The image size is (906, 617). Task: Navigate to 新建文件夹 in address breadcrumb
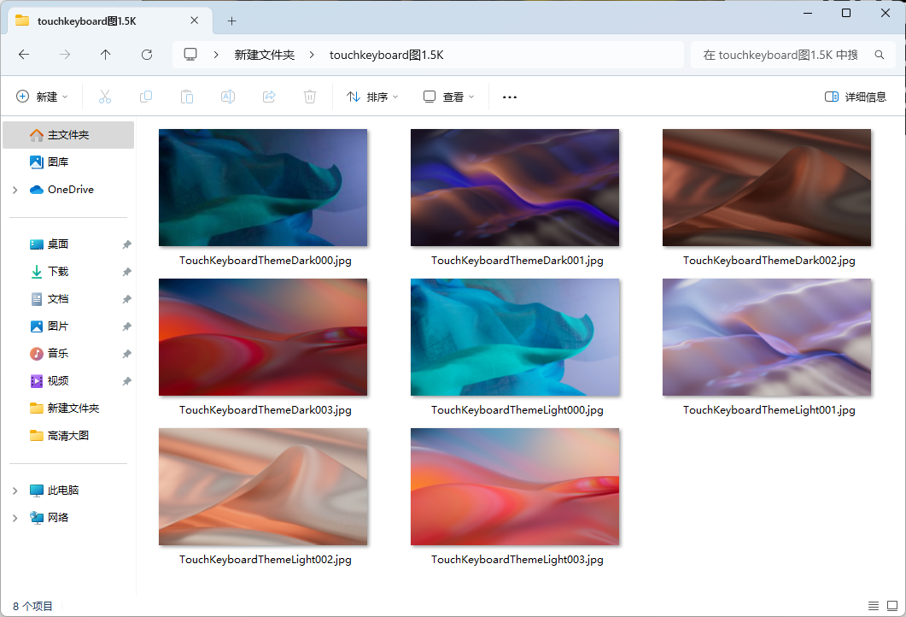[x=265, y=55]
